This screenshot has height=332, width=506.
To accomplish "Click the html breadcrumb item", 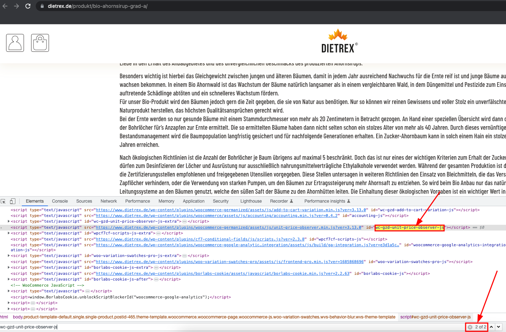I will 4,317.
